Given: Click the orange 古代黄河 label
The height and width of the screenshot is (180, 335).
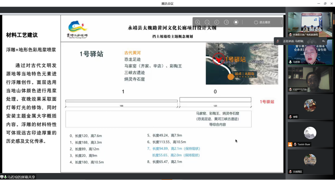Looking at the screenshot, I should coord(133,53).
